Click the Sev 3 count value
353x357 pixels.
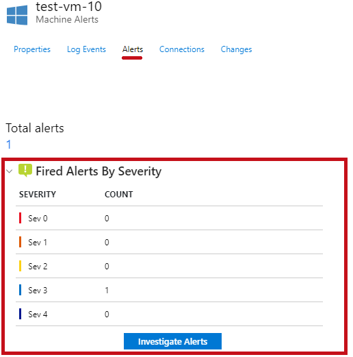pos(107,291)
